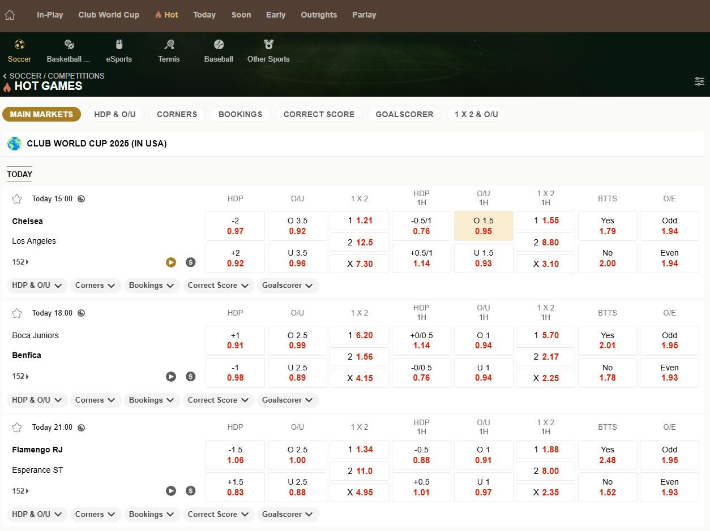Screen dimensions: 710x531
Task: Expand Goalscorer dropdown under Boca Juniors match
Action: 288,400
